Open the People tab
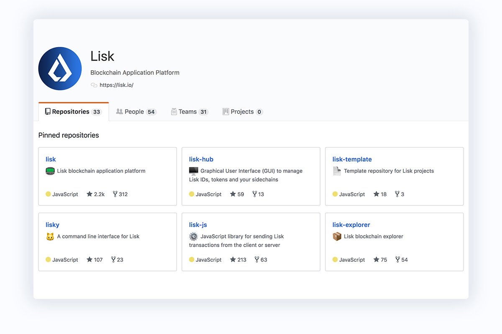This screenshot has height=334, width=502. [136, 112]
